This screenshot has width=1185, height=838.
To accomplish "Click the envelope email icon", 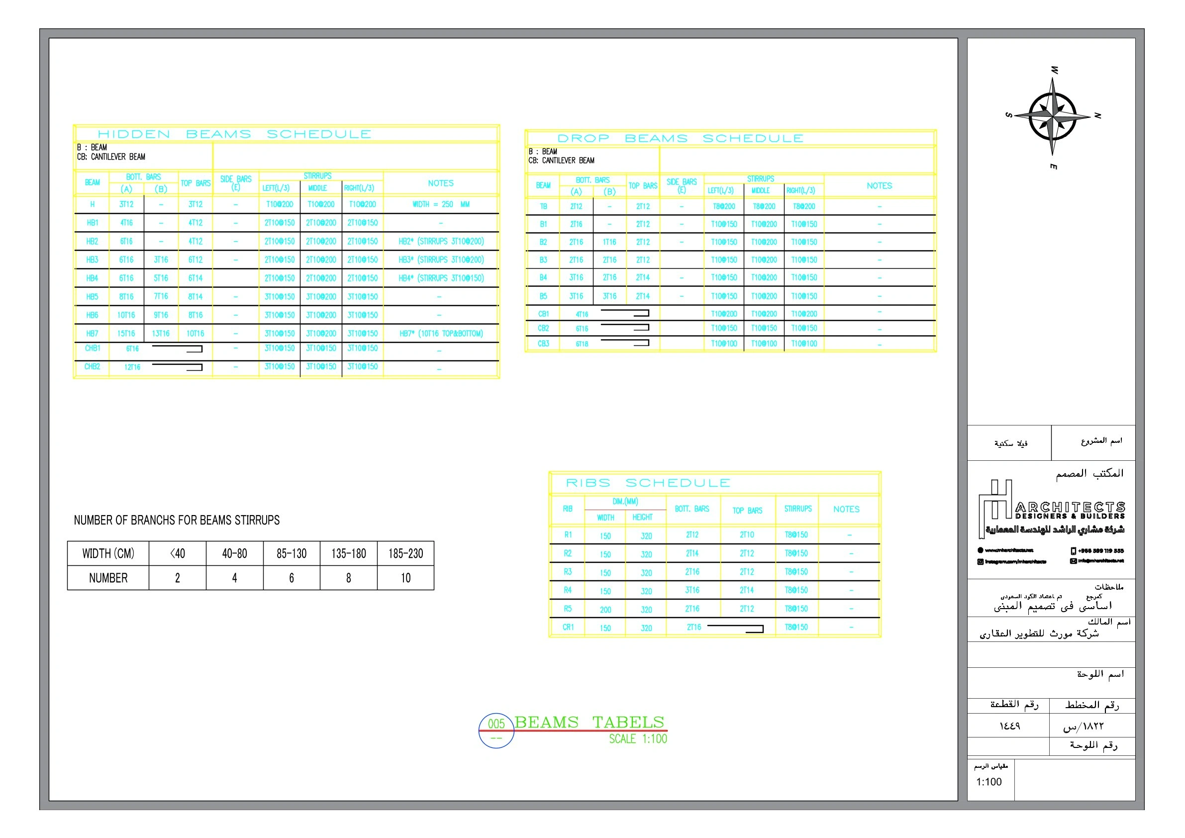I will point(1073,561).
